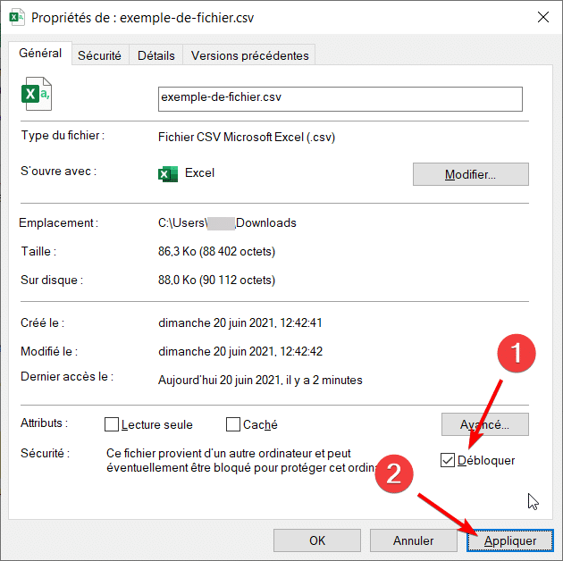Close the Propriétés dialog window
563x561 pixels.
pos(542,17)
